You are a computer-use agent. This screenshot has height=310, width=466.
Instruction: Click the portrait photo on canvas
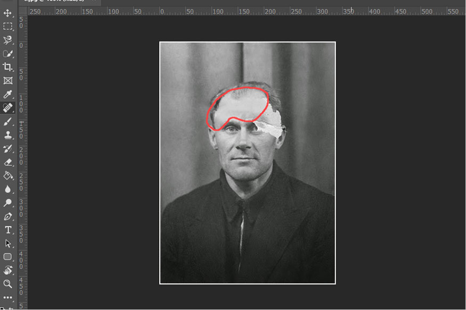click(x=248, y=163)
